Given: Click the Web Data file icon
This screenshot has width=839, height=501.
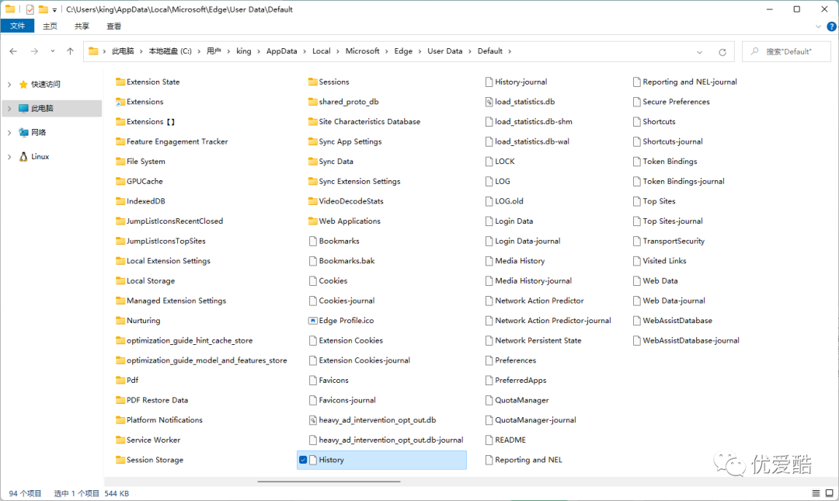Looking at the screenshot, I should [x=637, y=281].
